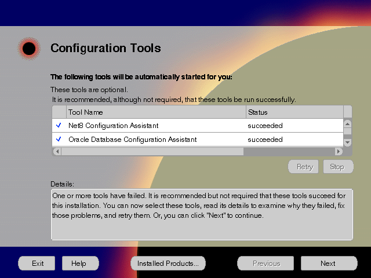This screenshot has height=278, width=371.
Task: Click blue checkmark beside Oracle Database Configuration Assistant
Action: [x=59, y=139]
